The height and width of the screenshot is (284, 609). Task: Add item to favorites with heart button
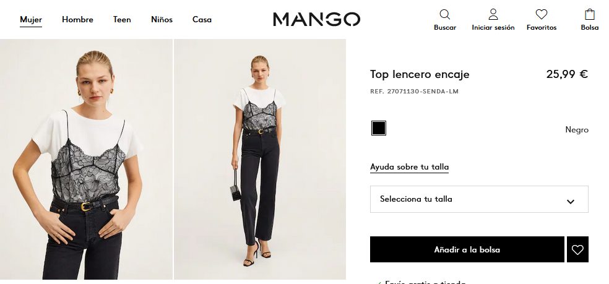[x=577, y=249]
